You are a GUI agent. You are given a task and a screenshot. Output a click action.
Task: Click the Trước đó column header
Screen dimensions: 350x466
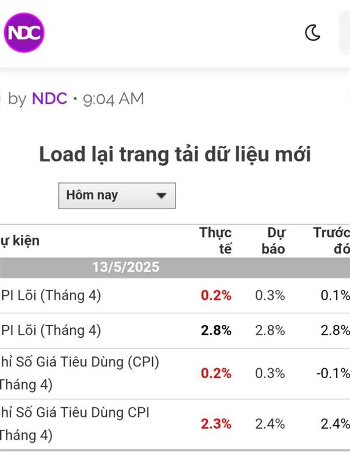point(331,241)
